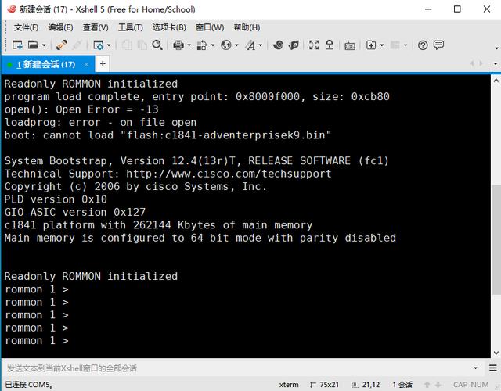Viewport: 501px width, 391px height.
Task: Open the 窗口(W) menu
Action: click(210, 27)
